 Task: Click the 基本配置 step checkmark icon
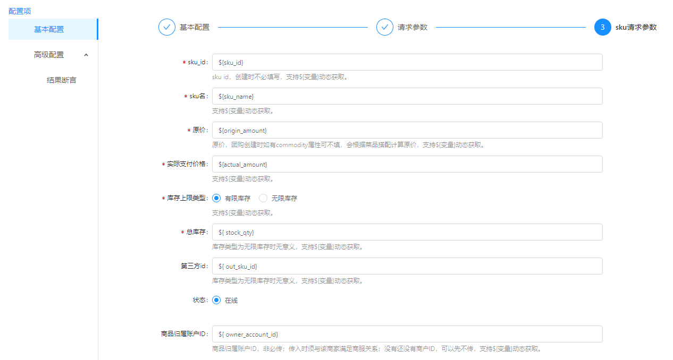pos(167,27)
